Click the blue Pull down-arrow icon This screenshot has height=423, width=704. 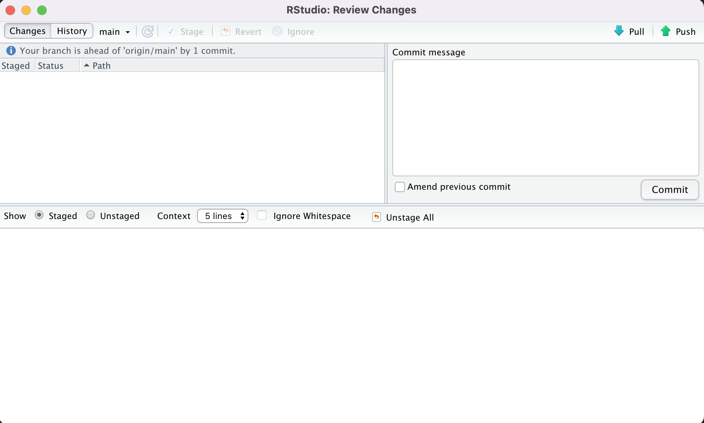point(619,31)
